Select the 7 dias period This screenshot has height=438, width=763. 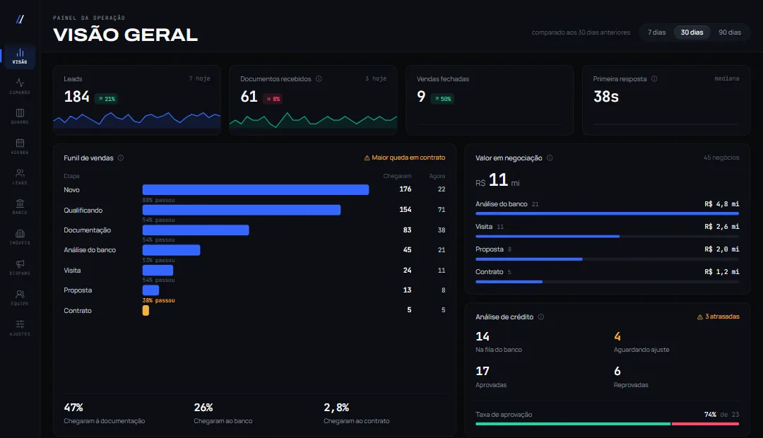coord(656,32)
